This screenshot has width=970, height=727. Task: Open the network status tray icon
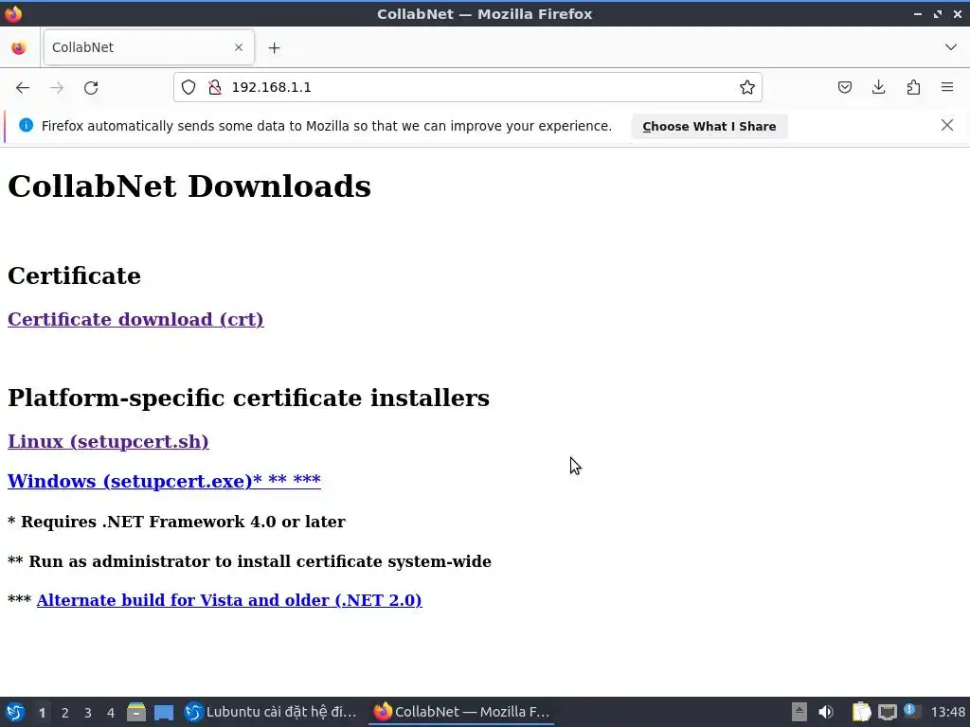(x=887, y=712)
